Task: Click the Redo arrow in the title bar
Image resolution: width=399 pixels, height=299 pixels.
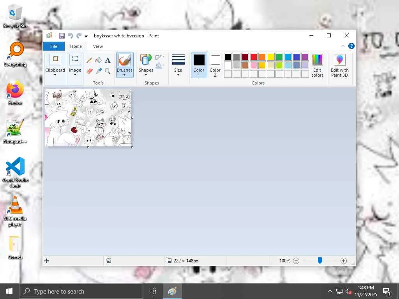Action: 79,36
